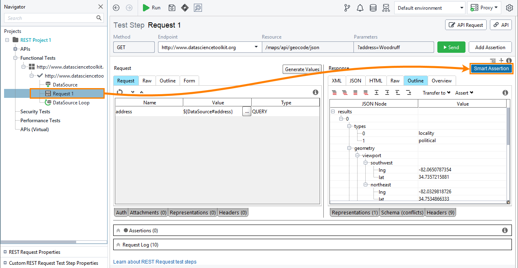Click the third red-lined icon in Outline toolbar

pyautogui.click(x=356, y=93)
